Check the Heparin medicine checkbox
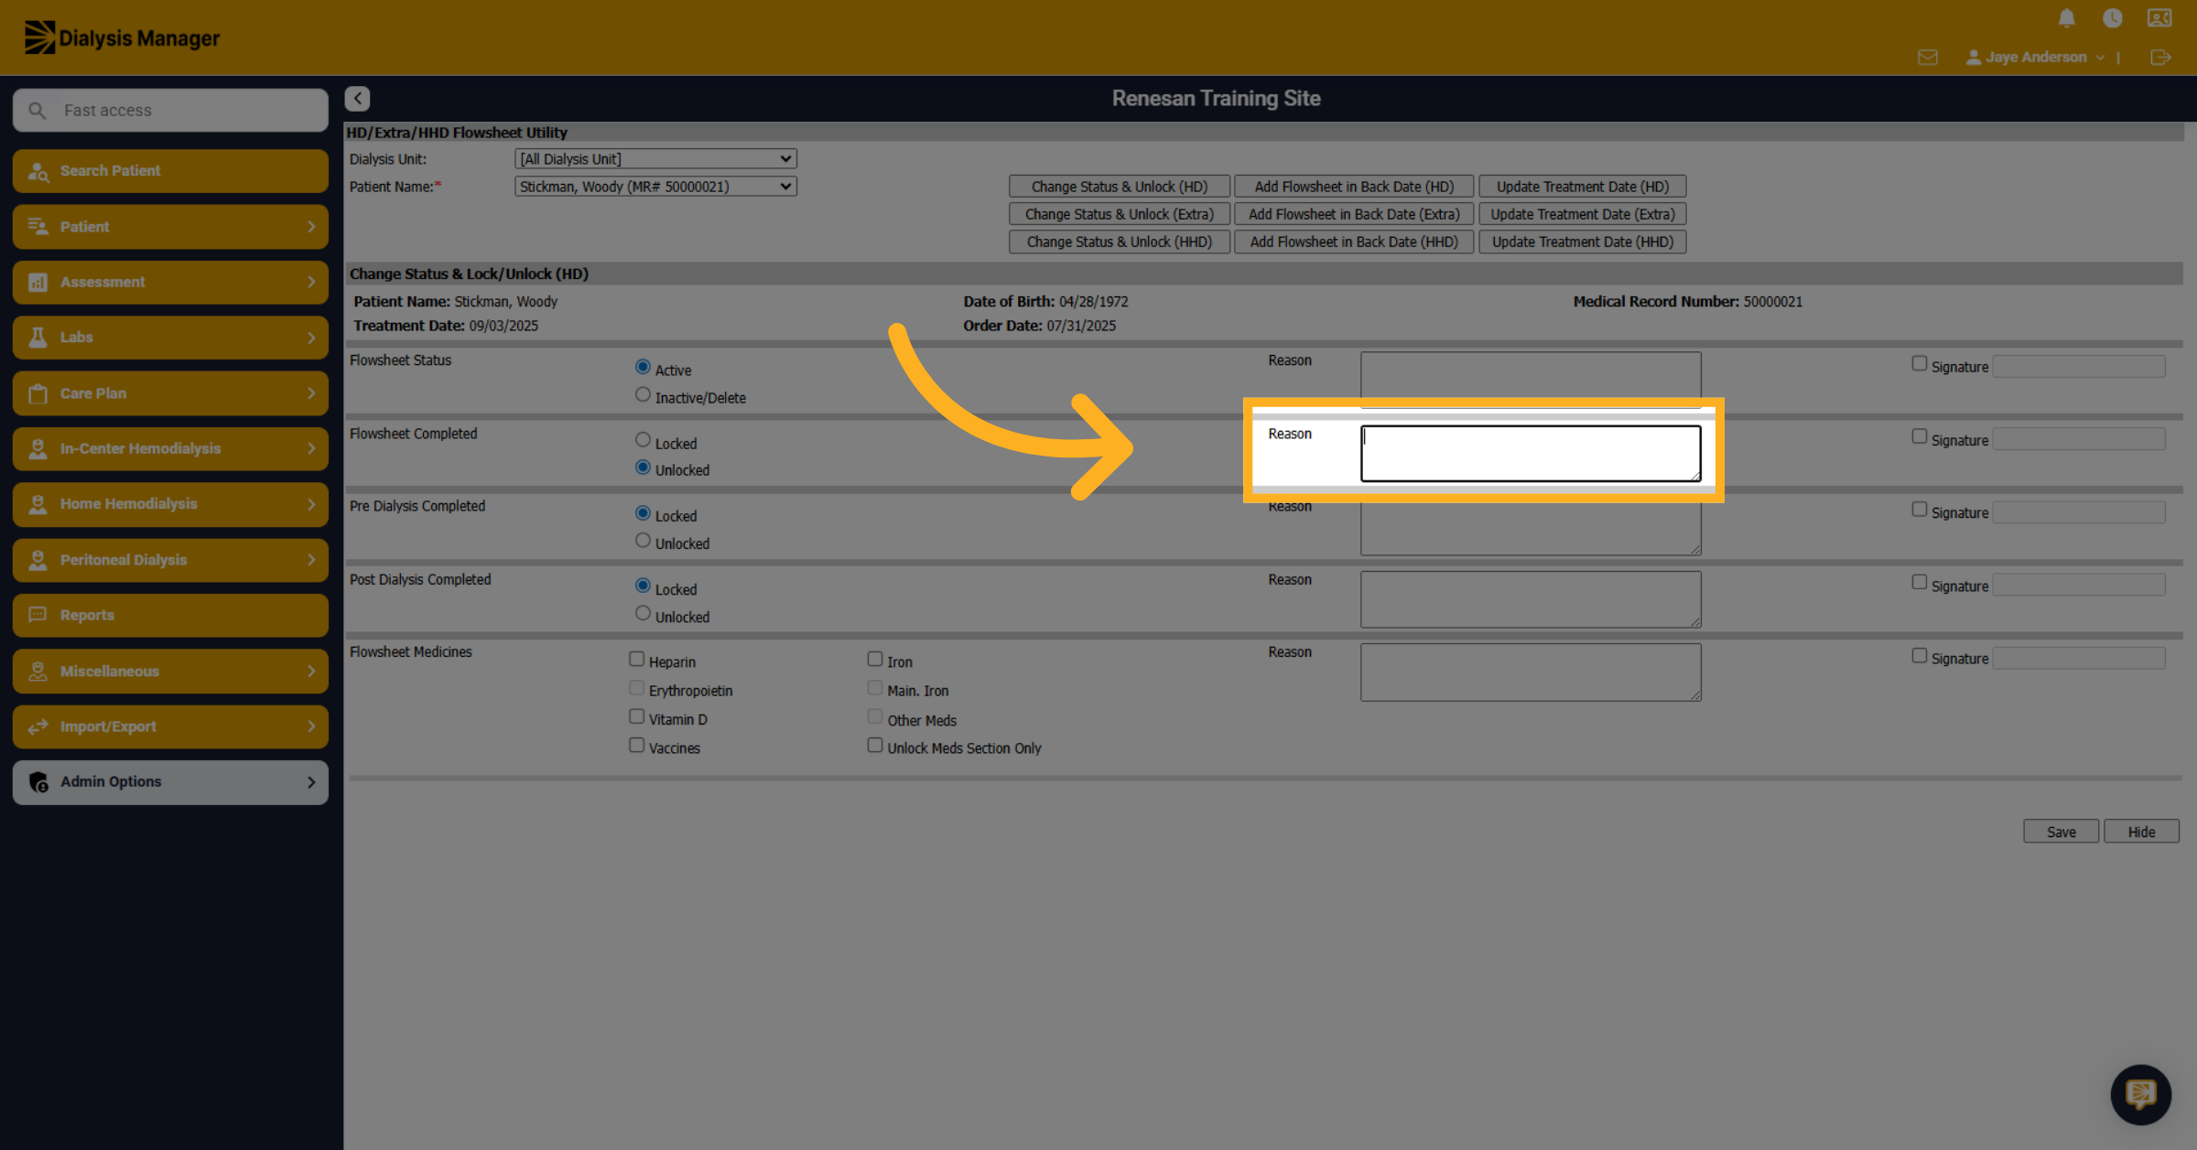Viewport: 2197px width, 1150px height. [x=637, y=659]
